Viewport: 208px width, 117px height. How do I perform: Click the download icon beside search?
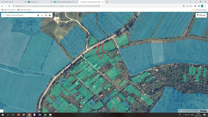point(38,15)
